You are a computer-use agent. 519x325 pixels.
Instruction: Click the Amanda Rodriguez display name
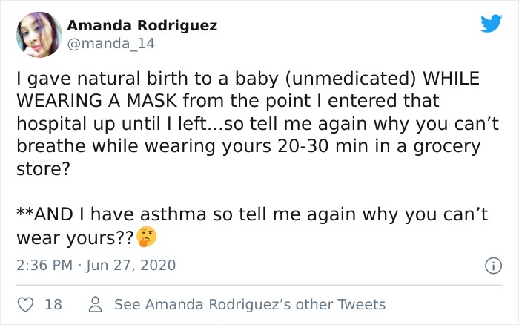142,25
